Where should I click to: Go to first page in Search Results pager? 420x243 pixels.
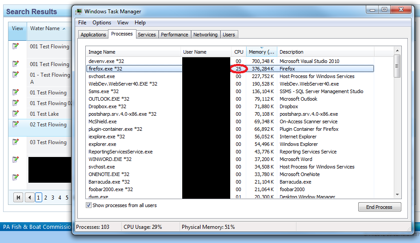coord(18,198)
